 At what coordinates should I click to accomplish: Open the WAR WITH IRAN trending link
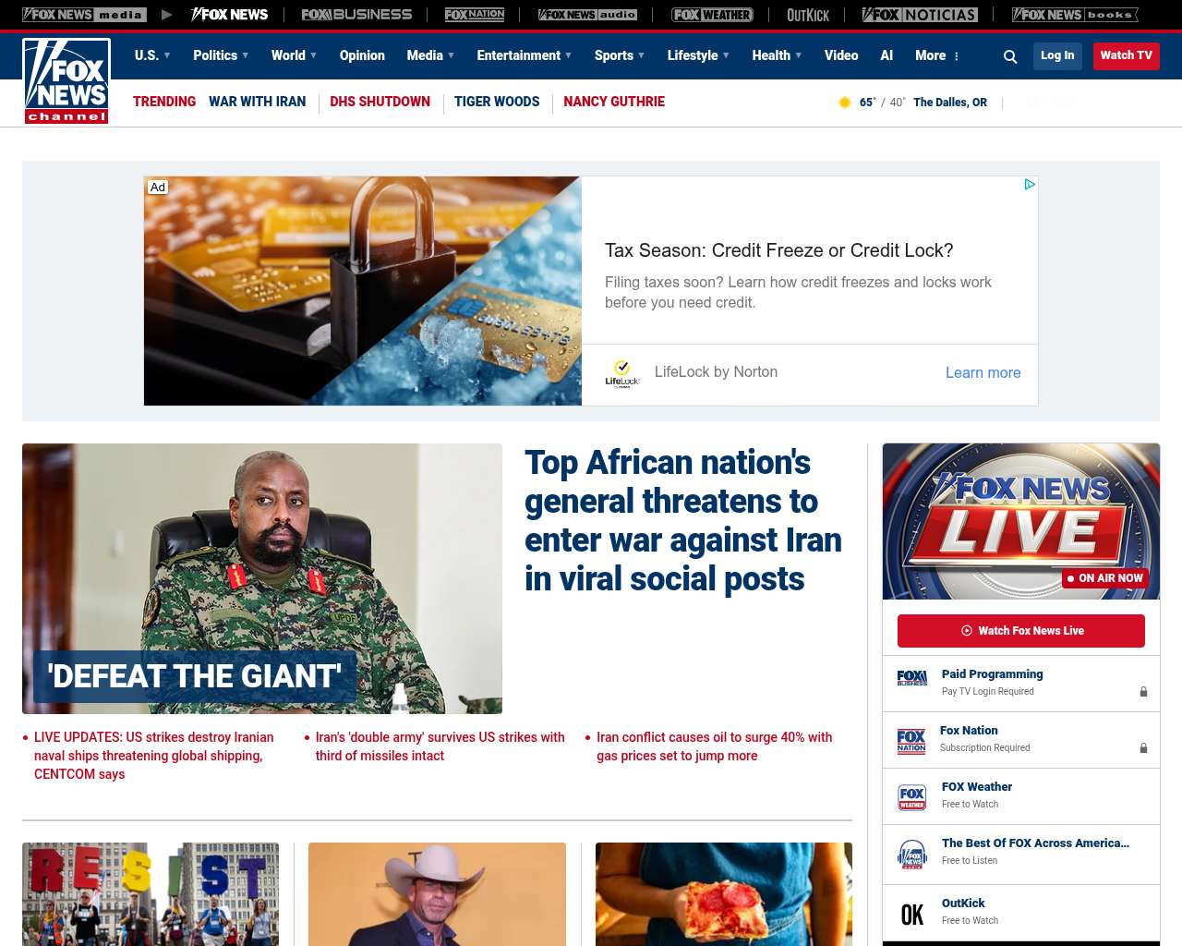pos(257,102)
